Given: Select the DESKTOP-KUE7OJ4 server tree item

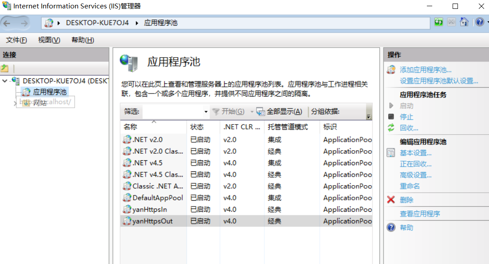Looking at the screenshot, I should [66, 81].
